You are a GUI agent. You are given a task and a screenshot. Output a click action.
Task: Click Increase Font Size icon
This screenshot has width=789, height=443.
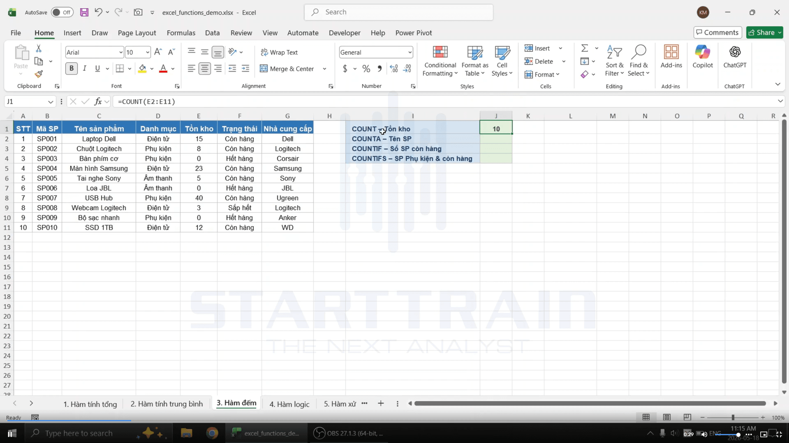click(158, 52)
